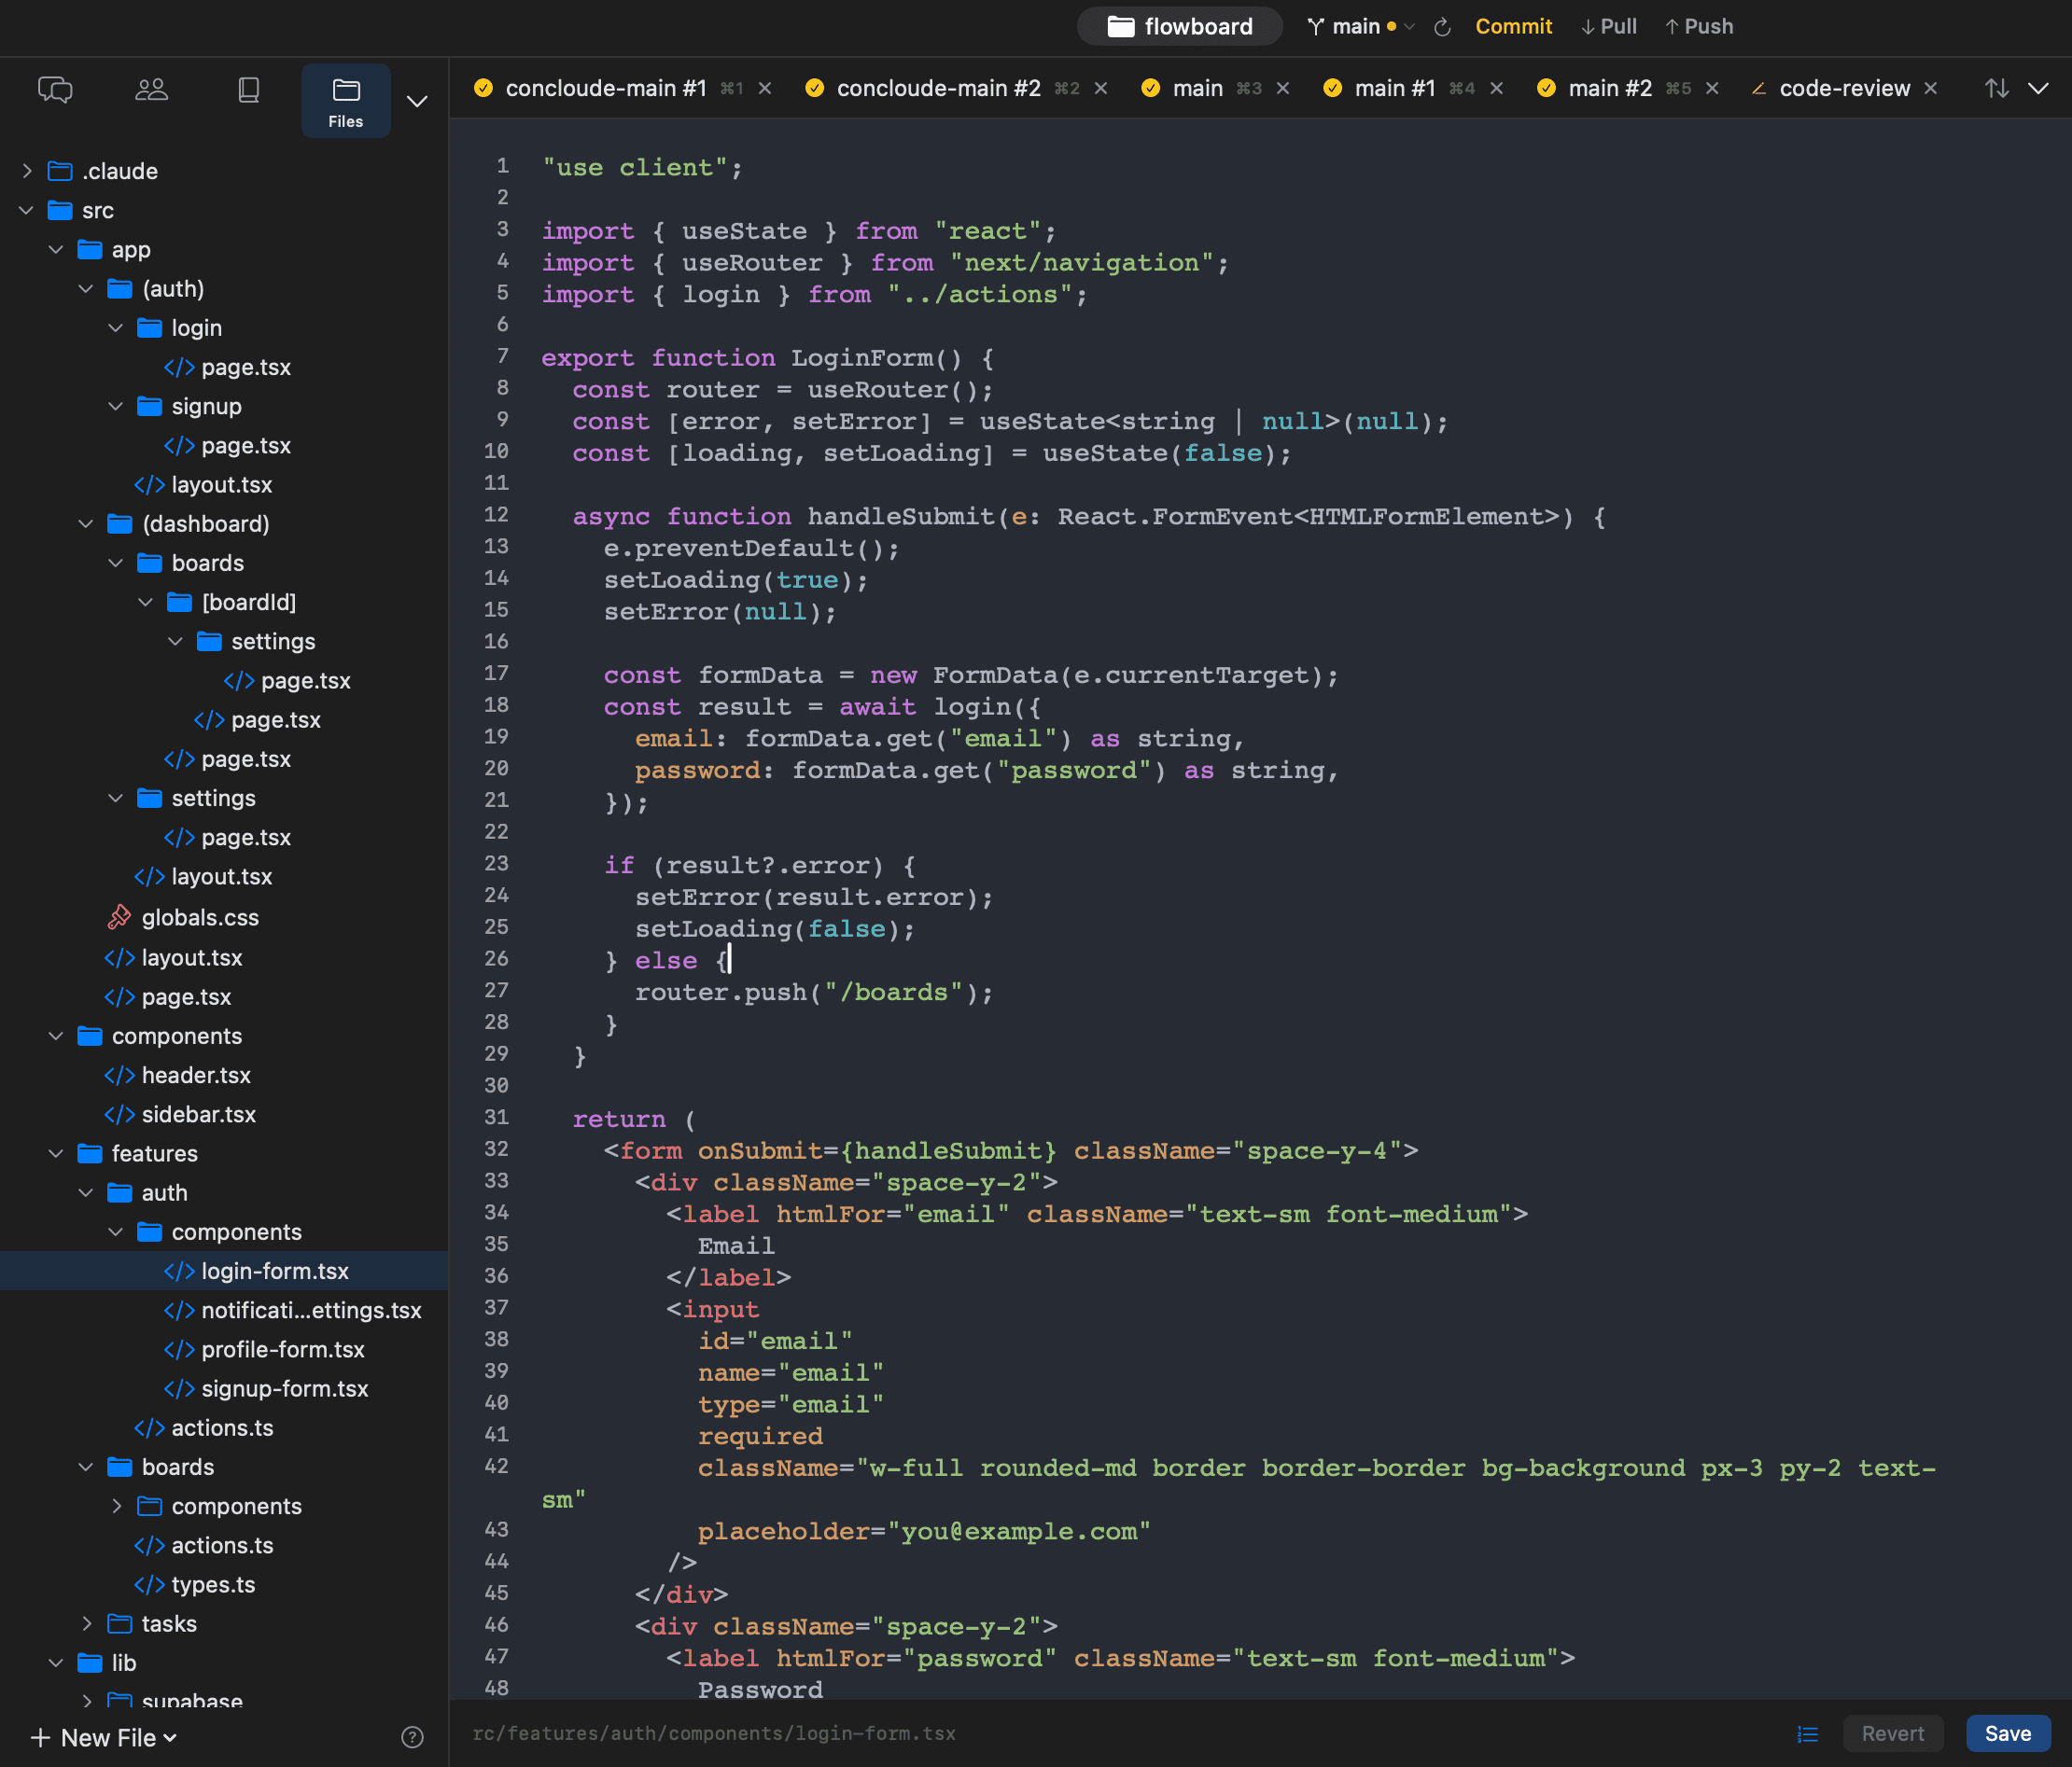This screenshot has width=2072, height=1767.
Task: Click the refresh icon next to main branch
Action: pos(1442,27)
